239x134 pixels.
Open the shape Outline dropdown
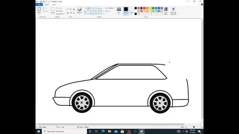(x=110, y=8)
